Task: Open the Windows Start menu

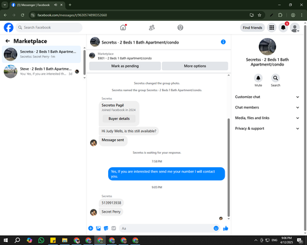Action: (x=6, y=240)
